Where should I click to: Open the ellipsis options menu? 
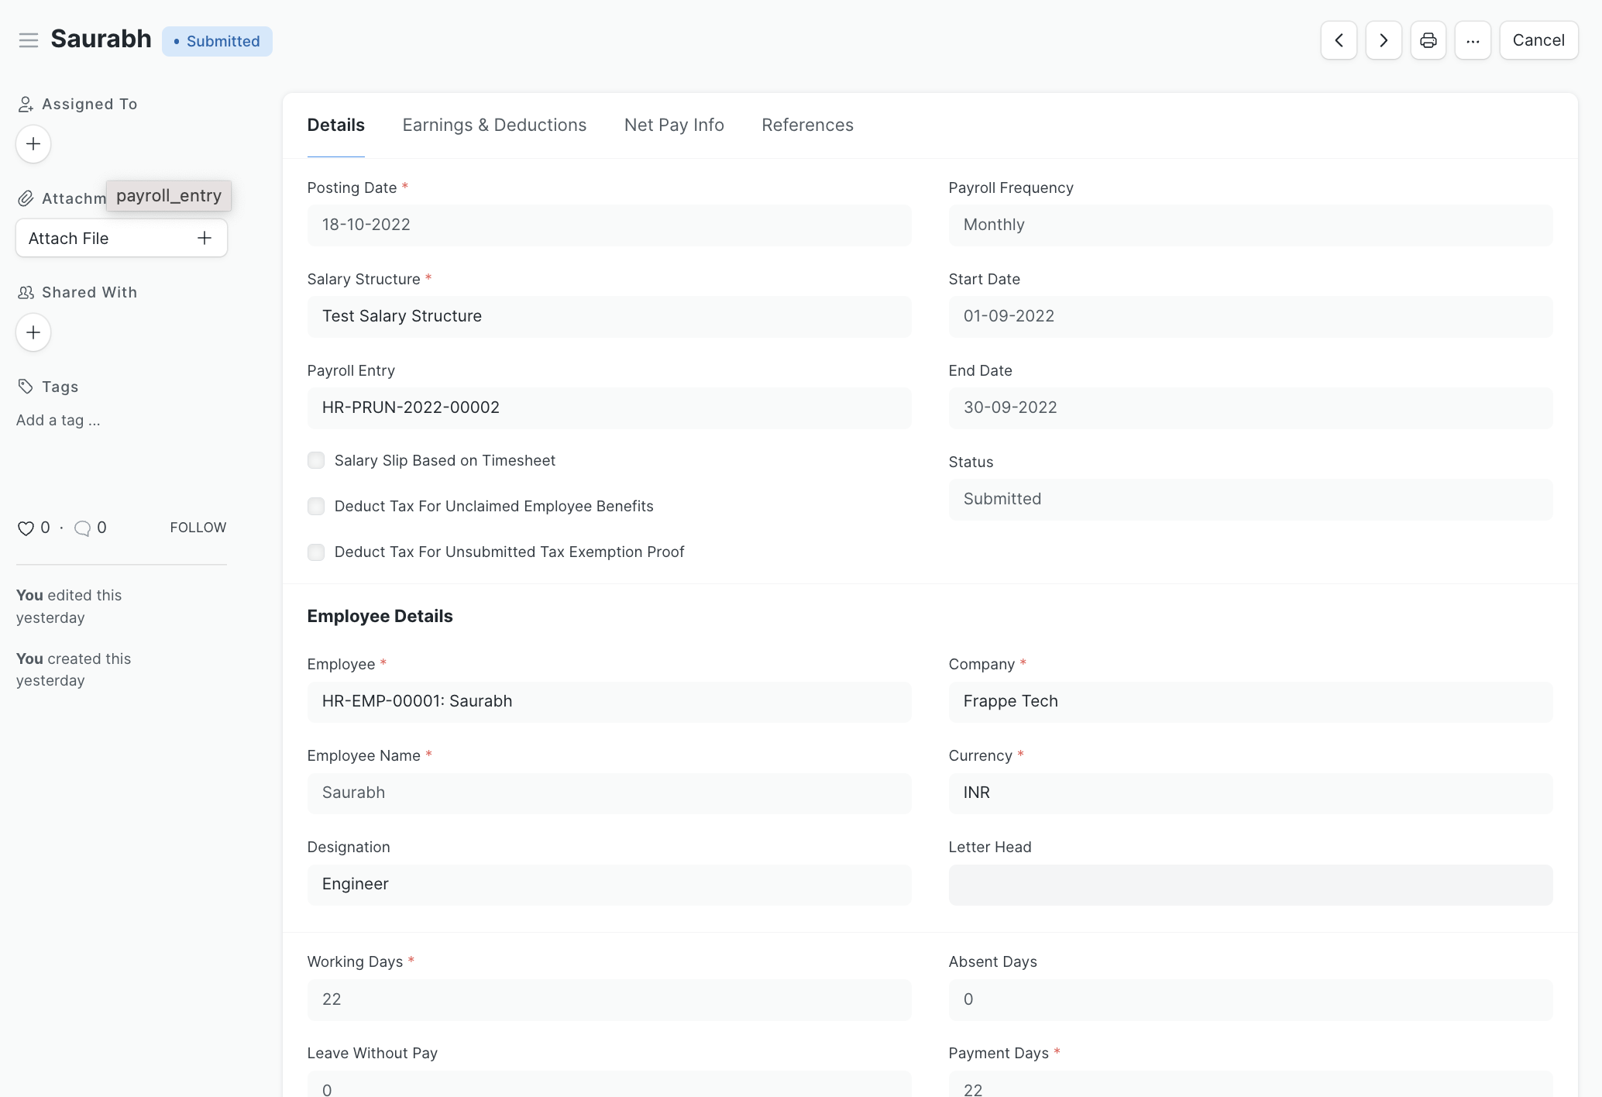tap(1473, 40)
